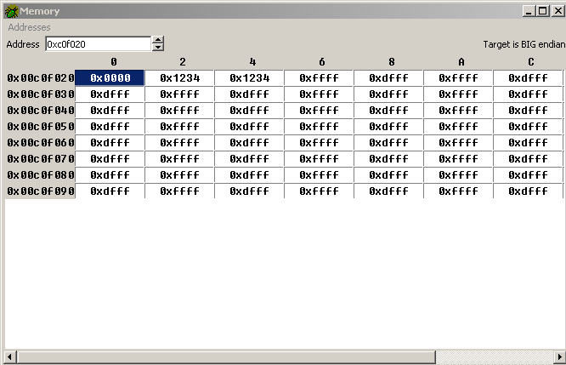Select column C cell in row 0x00c0f090

click(528, 191)
